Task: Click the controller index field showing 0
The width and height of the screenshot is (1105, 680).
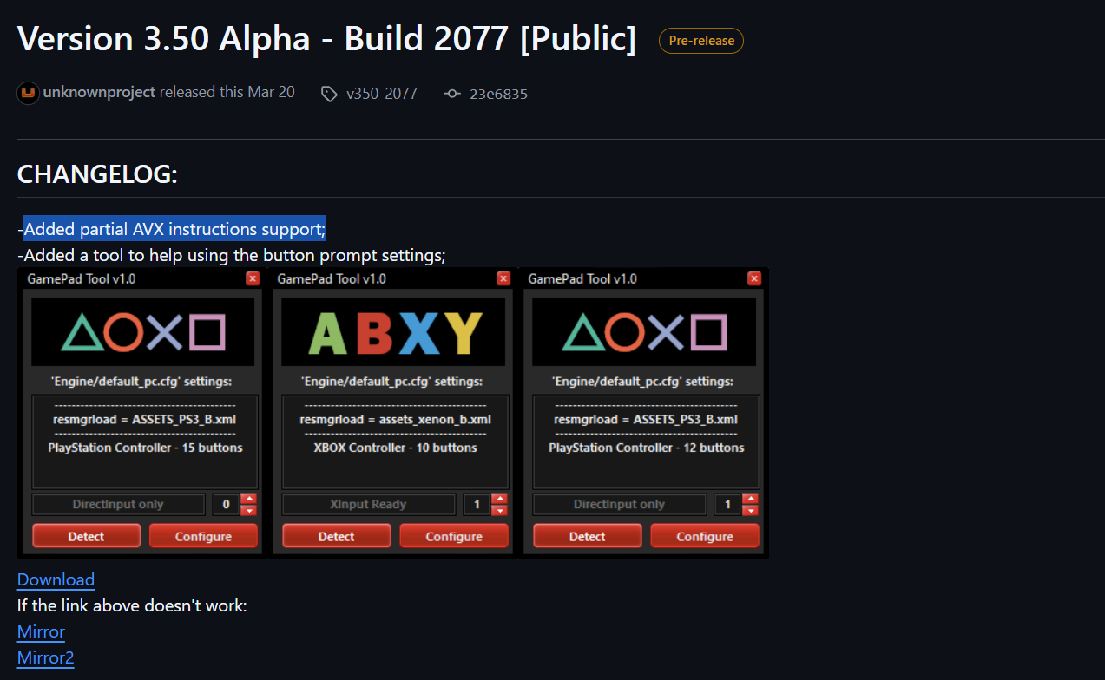Action: [226, 504]
